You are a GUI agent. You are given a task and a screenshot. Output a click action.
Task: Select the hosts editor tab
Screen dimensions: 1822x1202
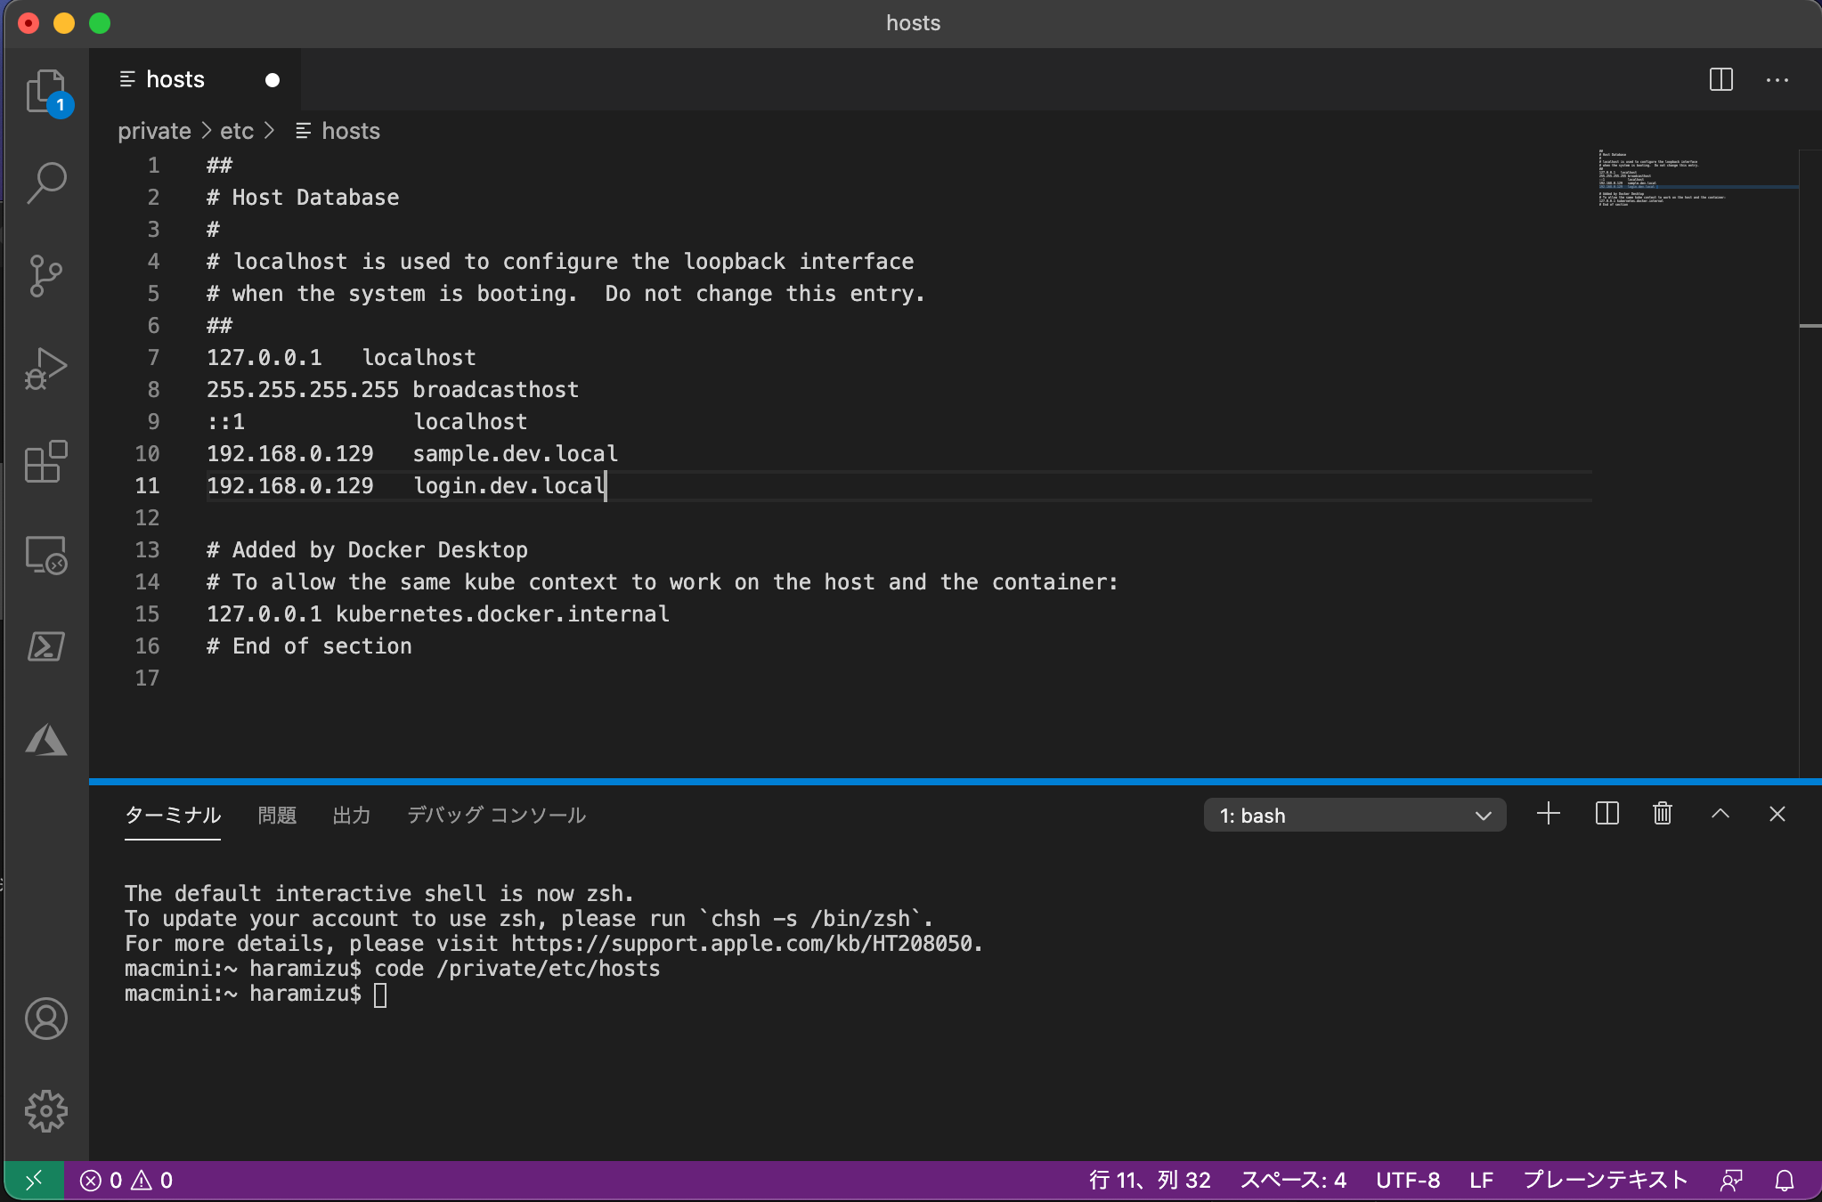pos(194,79)
